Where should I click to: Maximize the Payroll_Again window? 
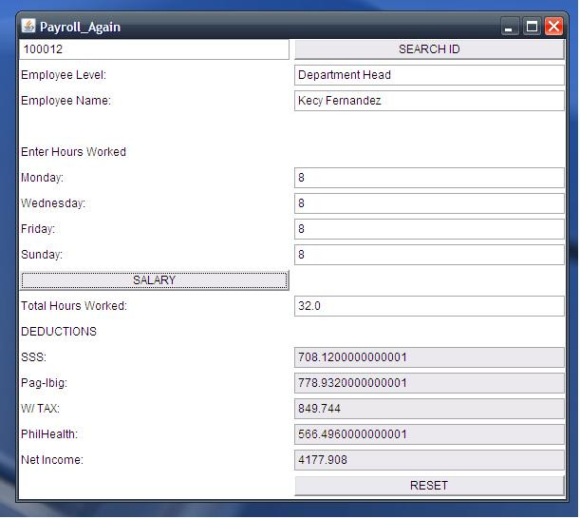point(532,27)
